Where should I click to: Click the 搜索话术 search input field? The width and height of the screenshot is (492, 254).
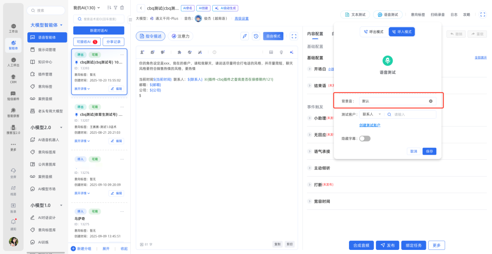pyautogui.click(x=101, y=19)
